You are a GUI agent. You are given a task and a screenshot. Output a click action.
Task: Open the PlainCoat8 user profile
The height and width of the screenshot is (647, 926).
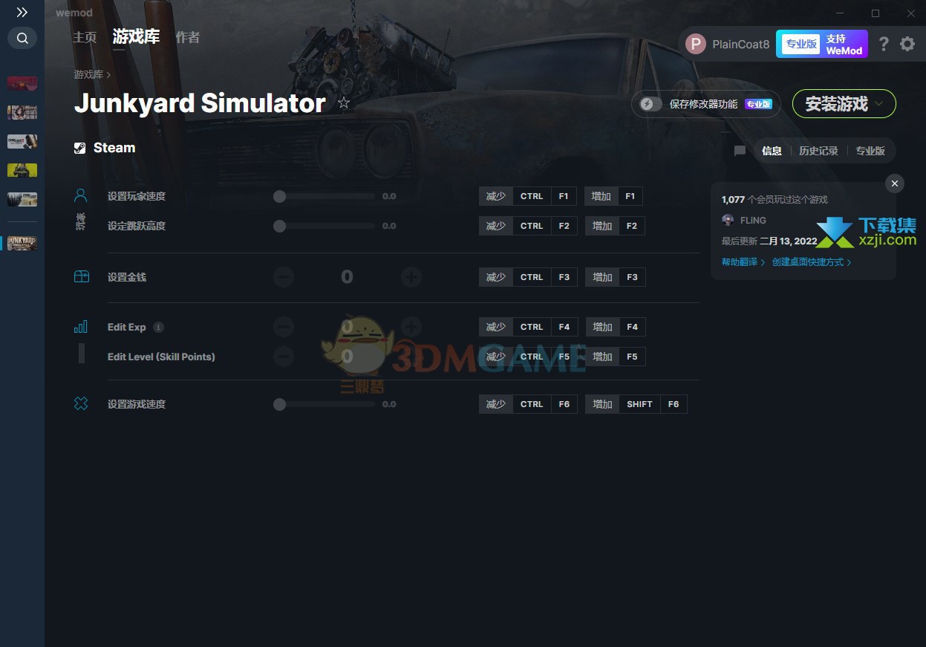click(728, 44)
